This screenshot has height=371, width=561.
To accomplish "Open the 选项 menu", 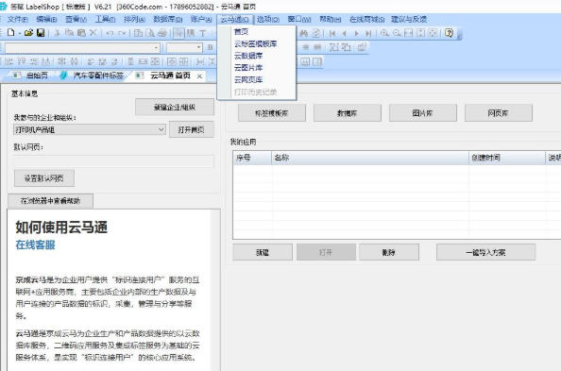I will tap(268, 19).
